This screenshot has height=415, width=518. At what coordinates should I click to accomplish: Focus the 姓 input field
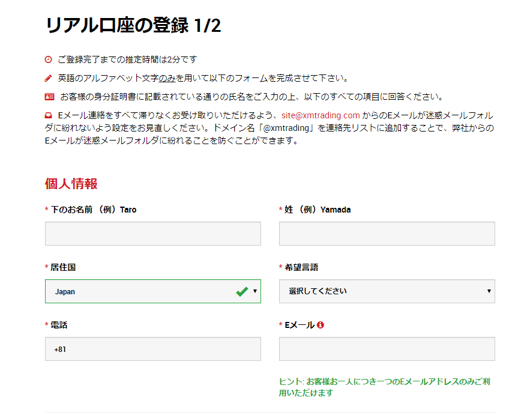pos(387,234)
